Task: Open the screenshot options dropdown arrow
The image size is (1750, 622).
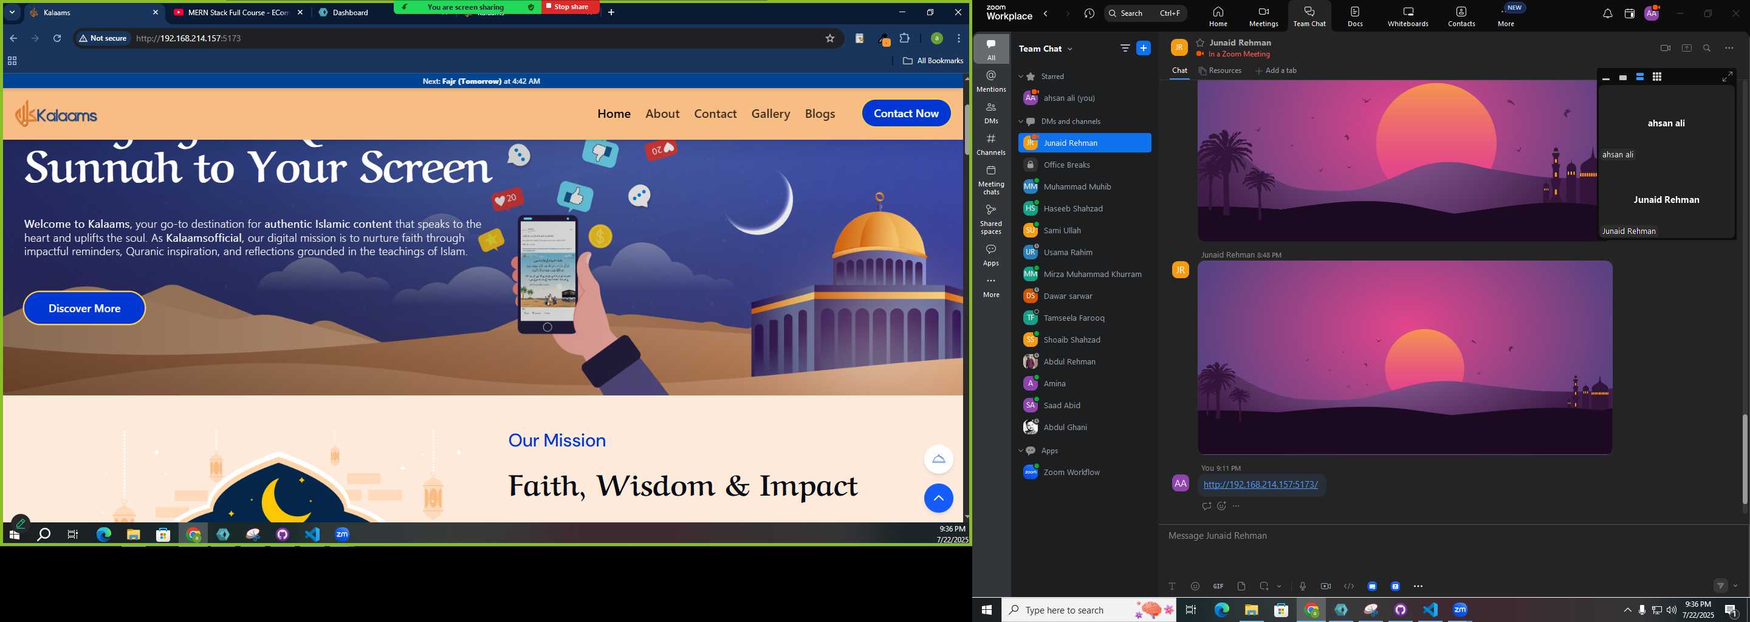Action: (x=1279, y=586)
